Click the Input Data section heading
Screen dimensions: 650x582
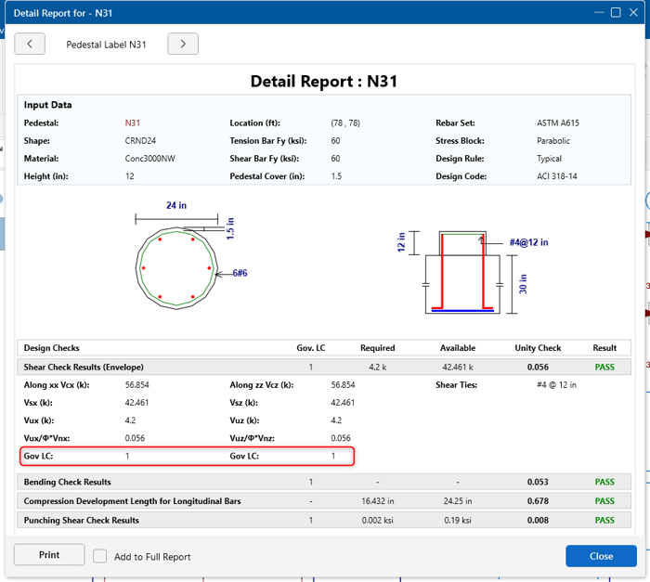click(x=48, y=105)
